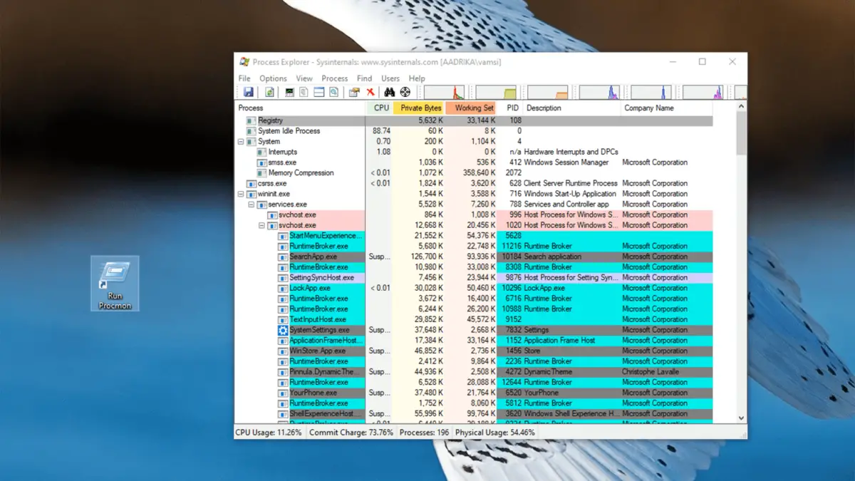
Task: Sort by Private Bytes column header
Action: coord(419,108)
